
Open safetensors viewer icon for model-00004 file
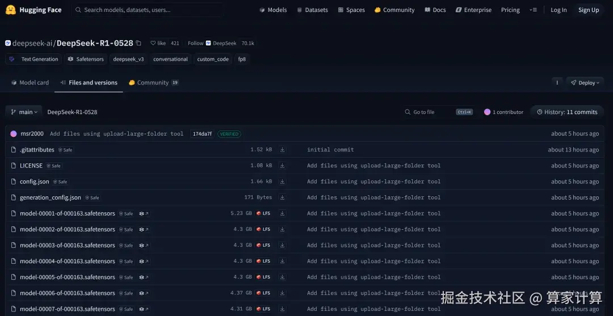coord(144,262)
